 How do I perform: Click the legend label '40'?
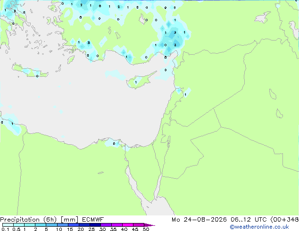pos(124,229)
